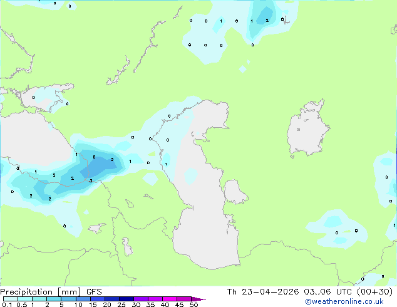Click the 'Precipitation [mm]' title text
The image size is (397, 307).
(41, 292)
